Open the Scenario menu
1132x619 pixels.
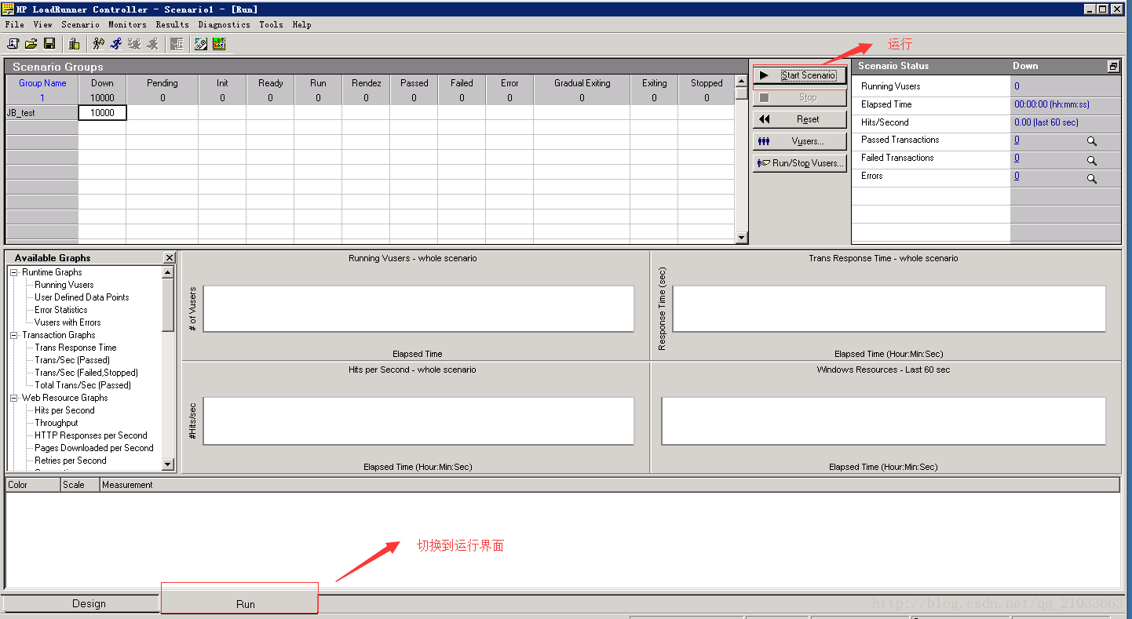pos(80,24)
